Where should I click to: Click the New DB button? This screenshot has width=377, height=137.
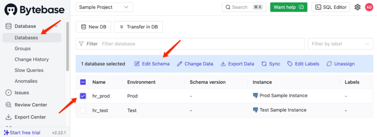[93, 27]
